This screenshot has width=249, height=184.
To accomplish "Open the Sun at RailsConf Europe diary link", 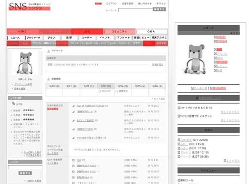I will pyautogui.click(x=91, y=106).
